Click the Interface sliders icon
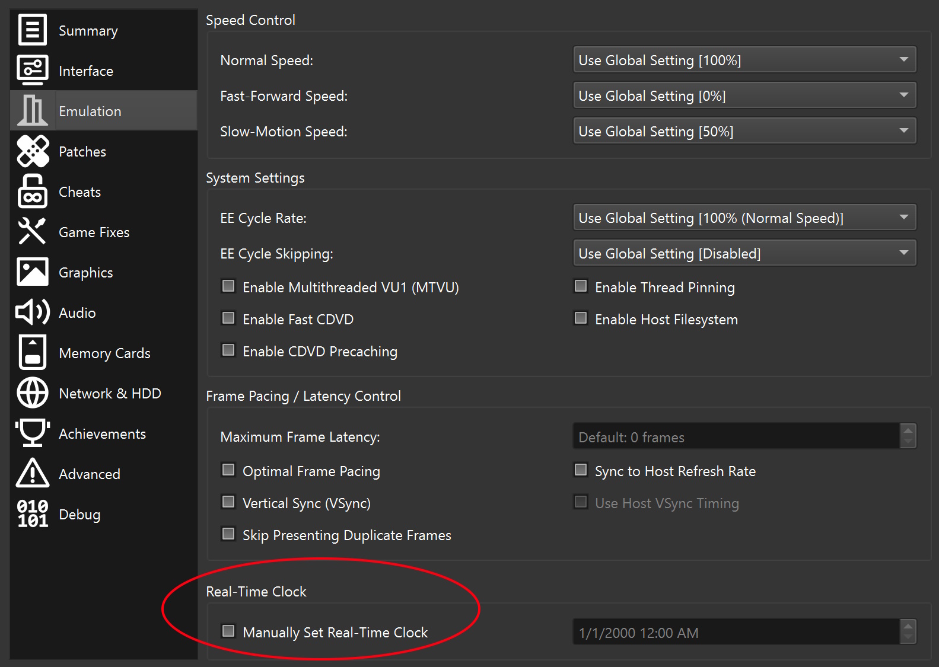 click(32, 71)
